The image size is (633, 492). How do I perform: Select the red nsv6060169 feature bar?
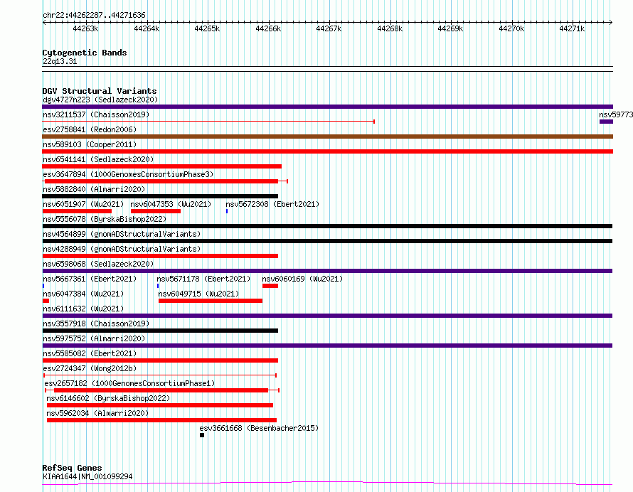270,286
